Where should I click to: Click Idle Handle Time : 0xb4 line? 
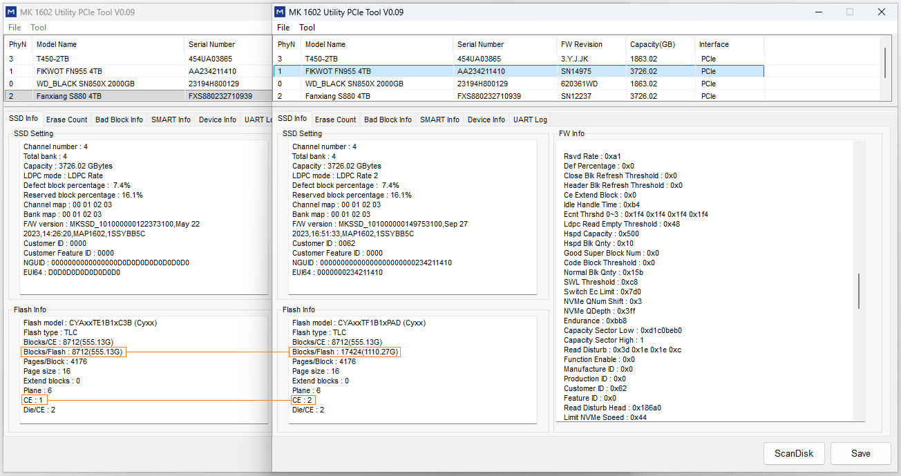[602, 204]
